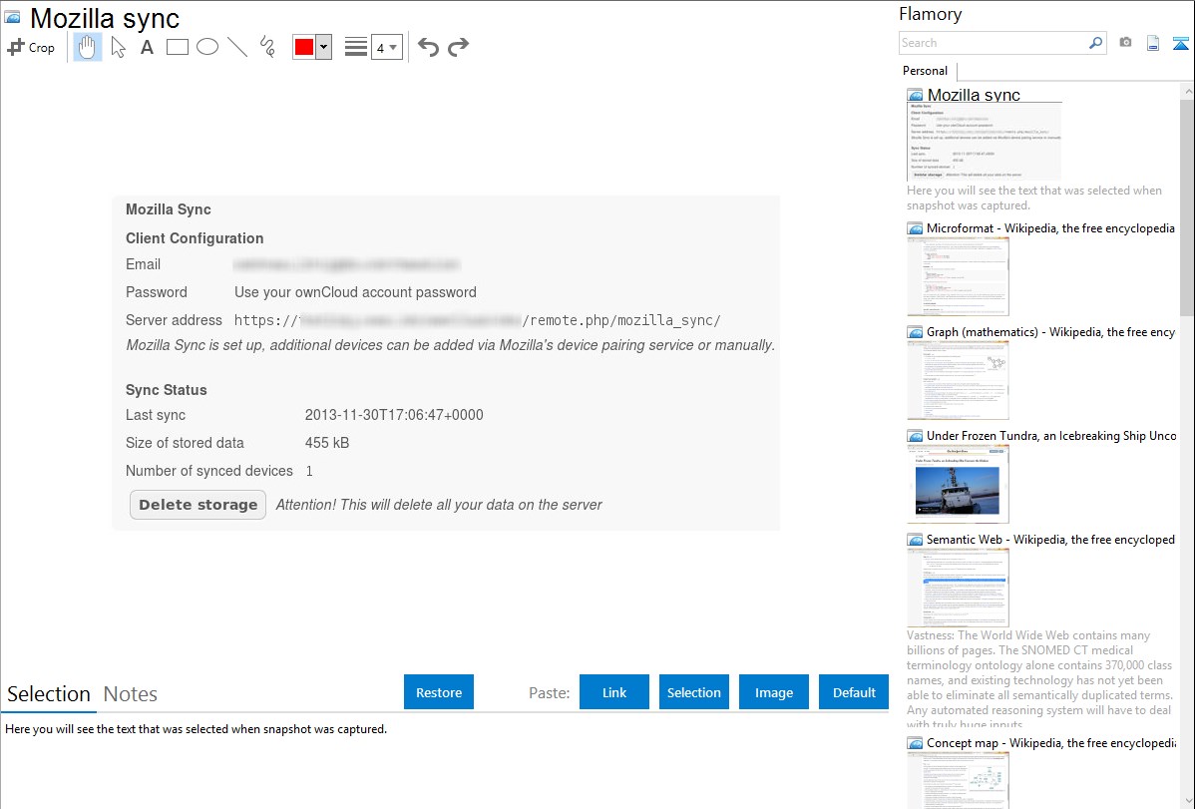Click the 'Sync Status' heading
1195x809 pixels.
[167, 390]
